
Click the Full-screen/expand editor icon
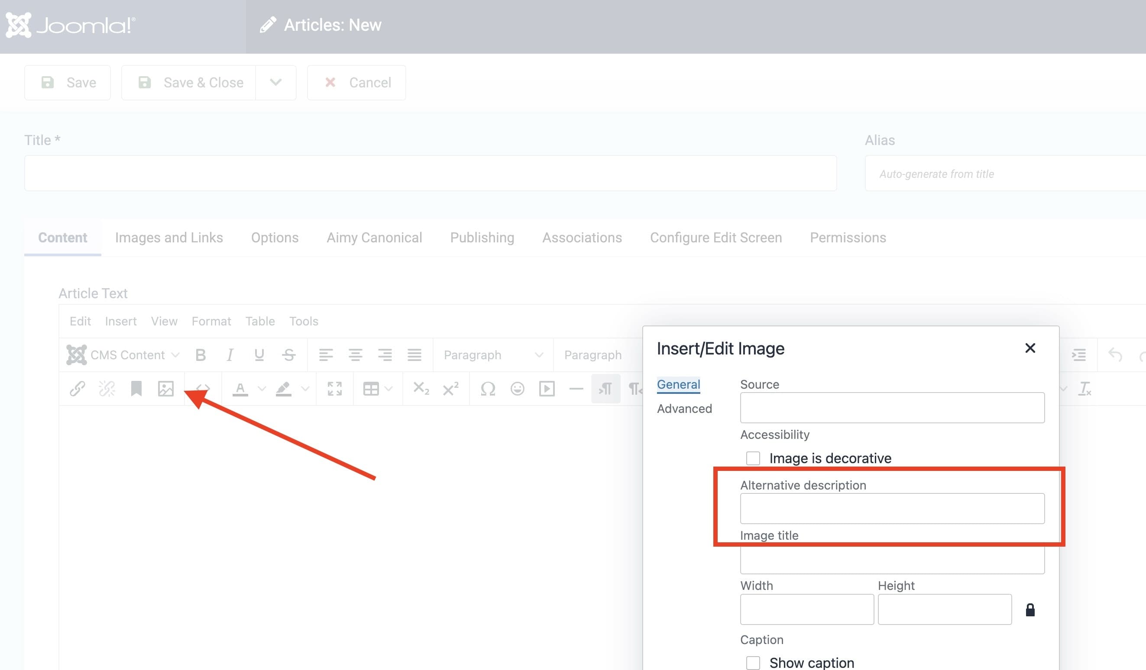[x=334, y=388]
